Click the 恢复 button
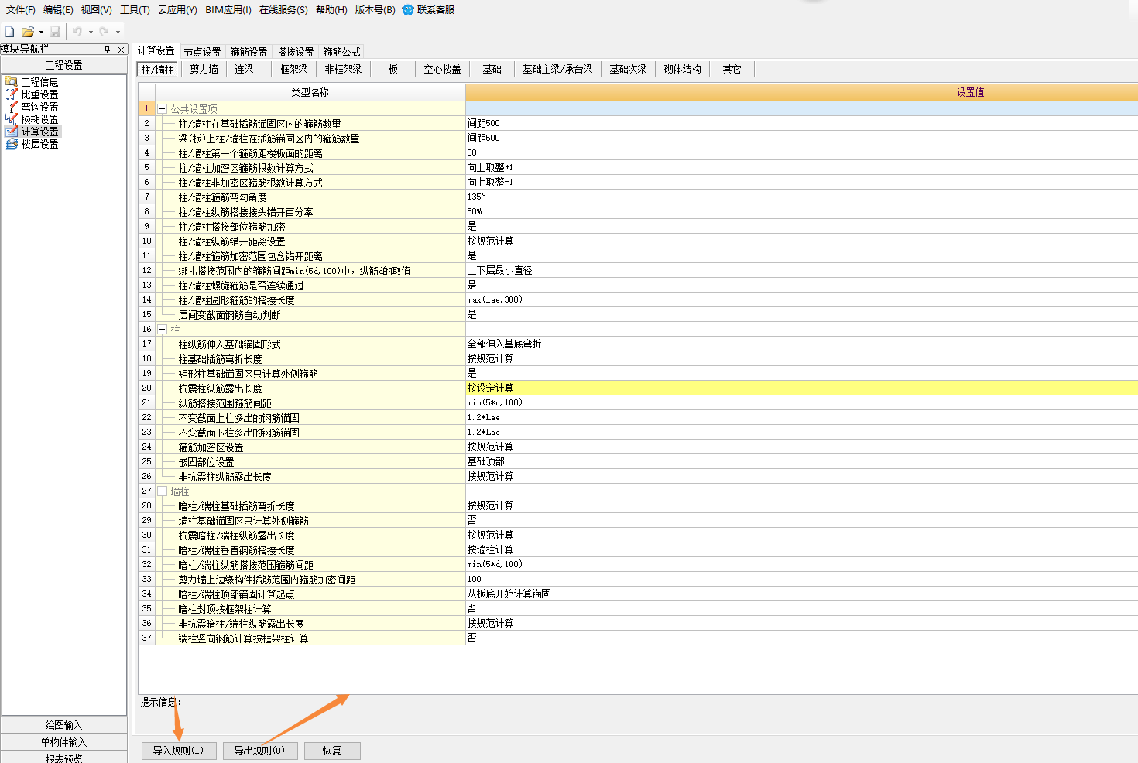 (332, 751)
